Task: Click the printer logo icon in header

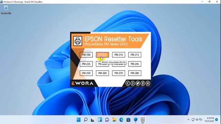Action: (x=77, y=41)
